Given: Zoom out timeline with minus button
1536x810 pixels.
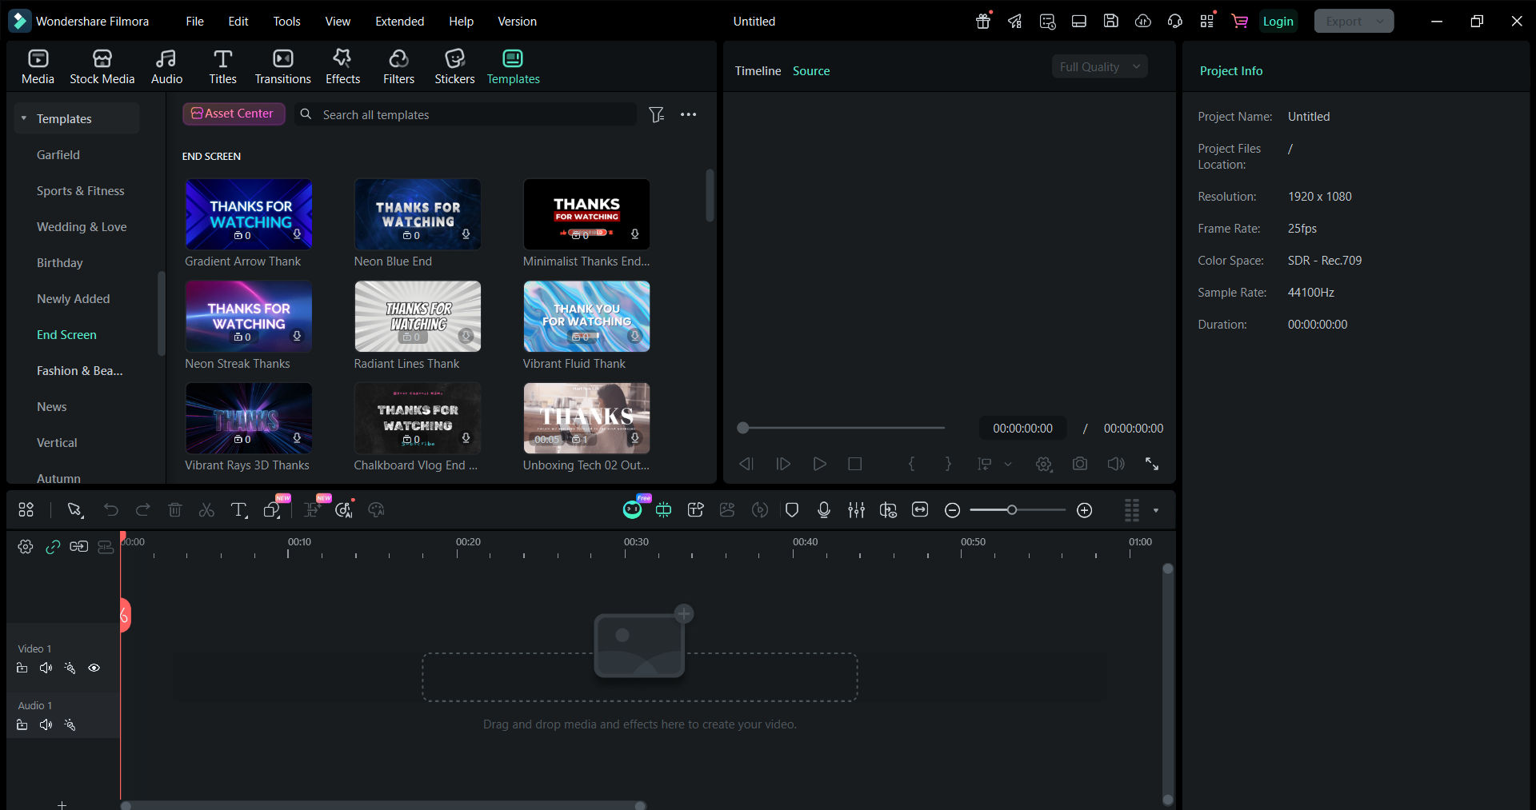Looking at the screenshot, I should [x=952, y=510].
